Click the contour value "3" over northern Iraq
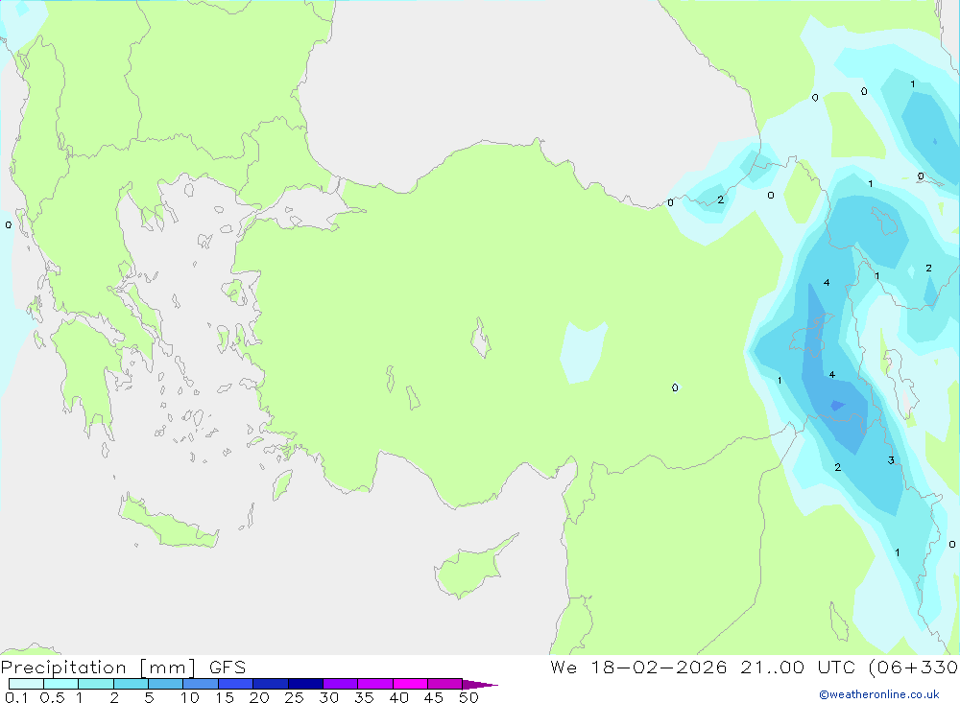The image size is (960, 703). 891,460
